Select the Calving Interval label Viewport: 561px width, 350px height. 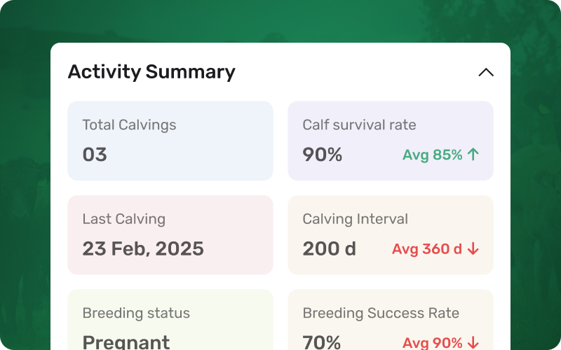(x=355, y=219)
